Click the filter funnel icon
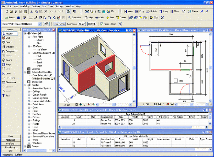Screen dimensions: 214x157 coord(120,24)
